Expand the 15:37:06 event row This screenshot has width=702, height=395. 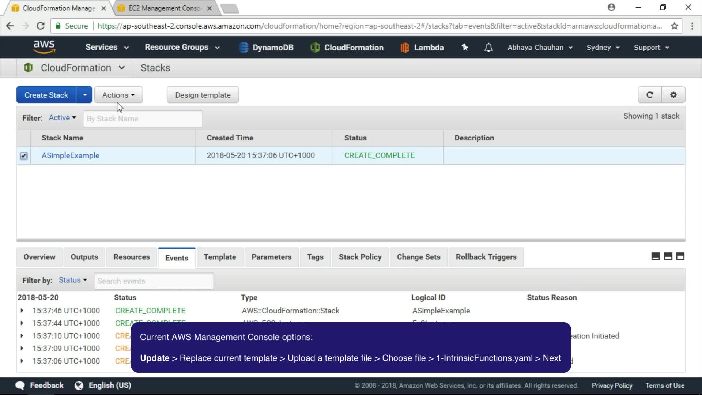point(22,361)
